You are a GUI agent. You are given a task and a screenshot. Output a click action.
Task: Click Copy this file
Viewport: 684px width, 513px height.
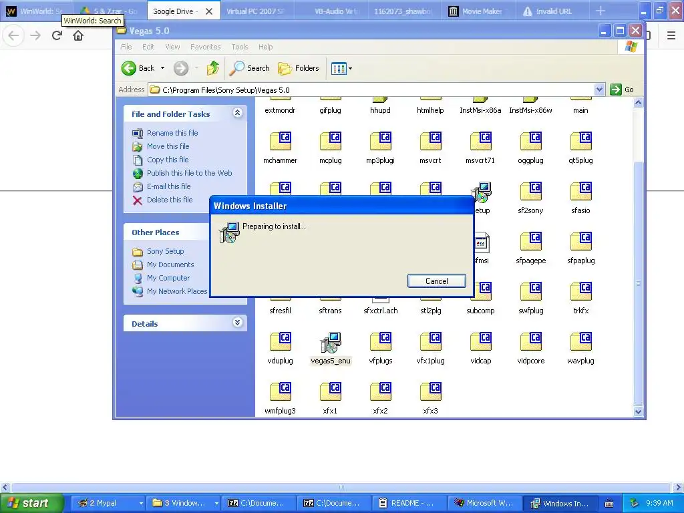point(168,160)
